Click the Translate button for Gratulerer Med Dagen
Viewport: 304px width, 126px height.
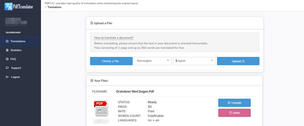click(x=235, y=103)
